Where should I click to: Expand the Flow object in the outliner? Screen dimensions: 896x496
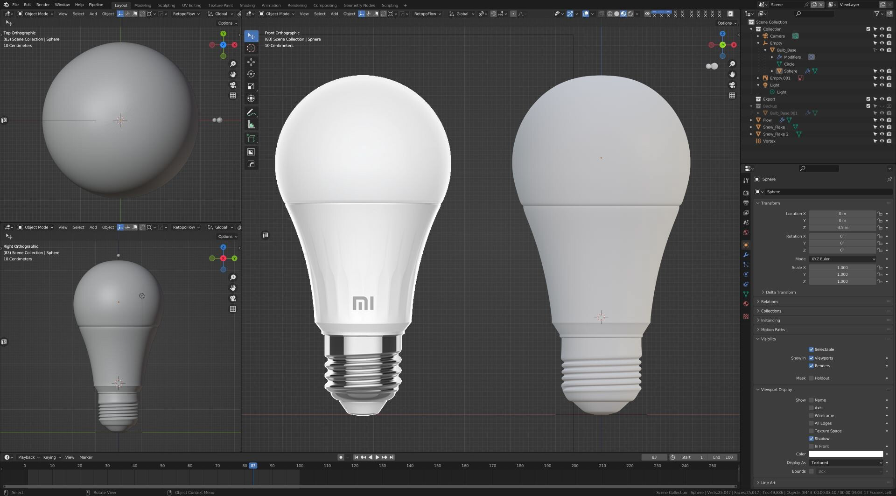pos(751,120)
